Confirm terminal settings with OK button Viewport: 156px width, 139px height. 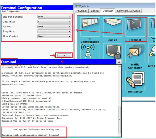tap(64, 55)
